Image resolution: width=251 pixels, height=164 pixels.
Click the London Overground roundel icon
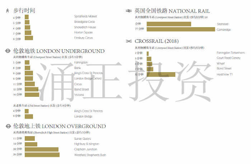(x=8, y=126)
